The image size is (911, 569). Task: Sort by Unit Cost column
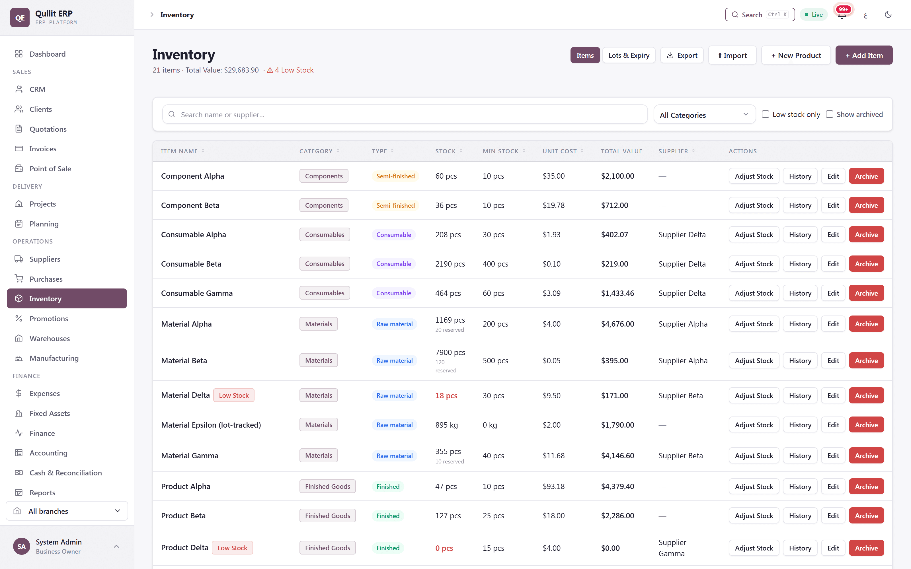click(x=563, y=151)
